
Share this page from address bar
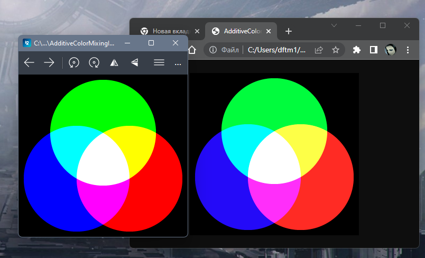[x=319, y=50]
